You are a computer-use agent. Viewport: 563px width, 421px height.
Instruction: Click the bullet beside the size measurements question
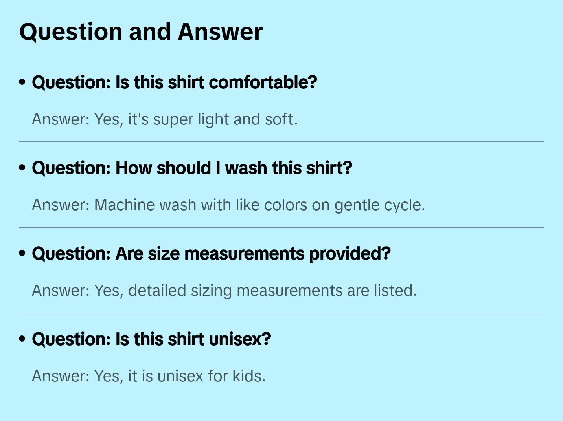point(22,253)
